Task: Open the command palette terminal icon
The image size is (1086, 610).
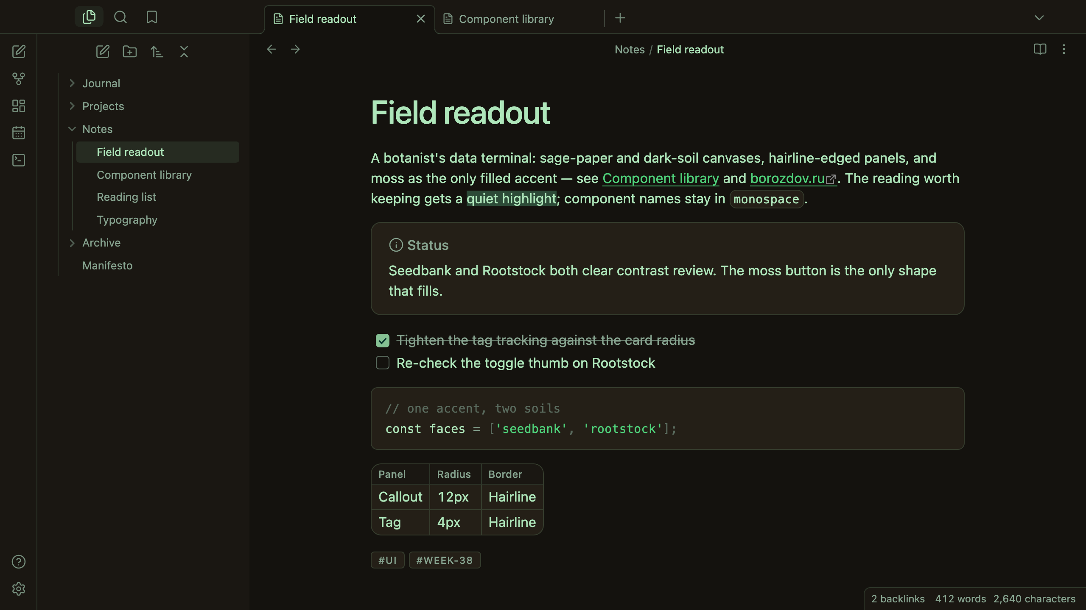Action: (19, 160)
